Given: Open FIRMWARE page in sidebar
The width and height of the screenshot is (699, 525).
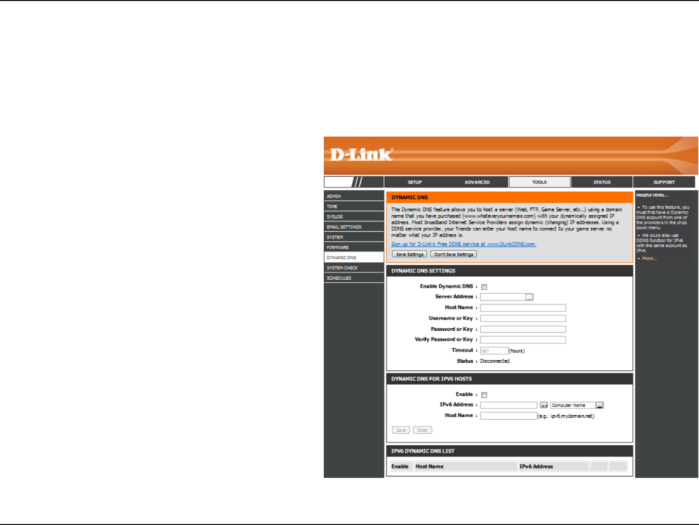Looking at the screenshot, I should click(354, 247).
